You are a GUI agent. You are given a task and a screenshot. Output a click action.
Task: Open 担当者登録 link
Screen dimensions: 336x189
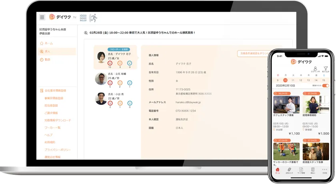pos(51,106)
